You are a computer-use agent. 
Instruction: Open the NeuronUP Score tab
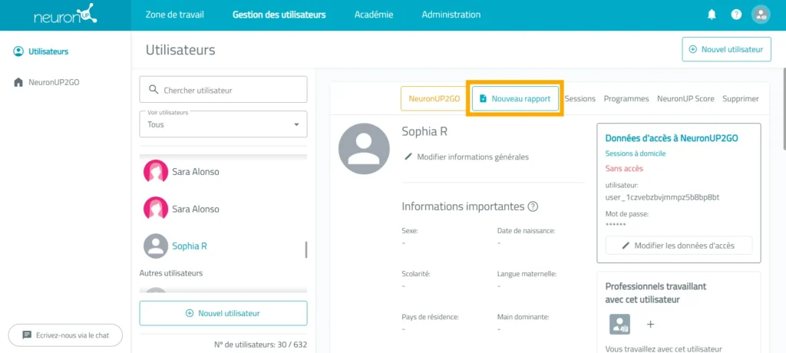click(685, 99)
